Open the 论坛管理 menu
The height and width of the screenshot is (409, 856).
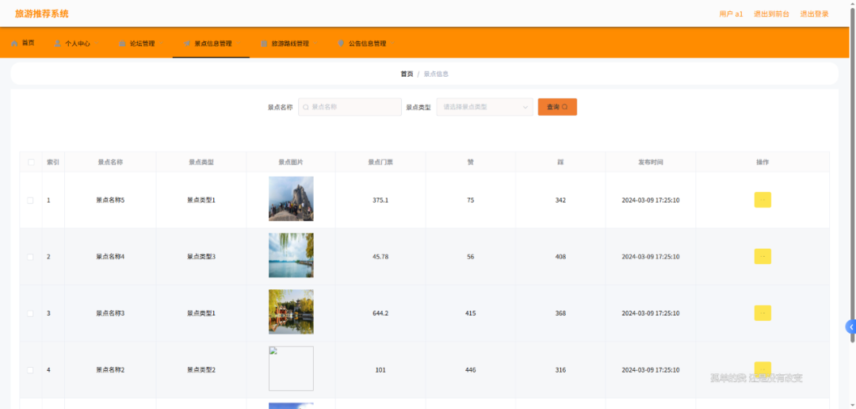141,43
